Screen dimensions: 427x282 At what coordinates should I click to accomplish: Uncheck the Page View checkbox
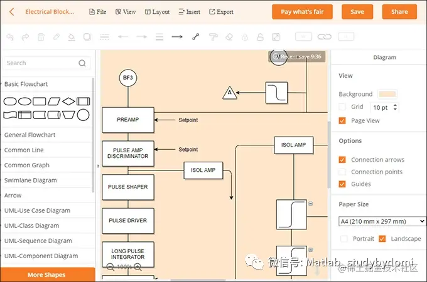[342, 120]
